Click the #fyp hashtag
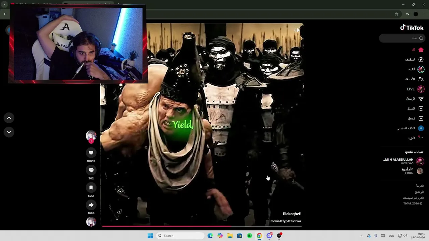This screenshot has width=429, height=241. click(286, 221)
